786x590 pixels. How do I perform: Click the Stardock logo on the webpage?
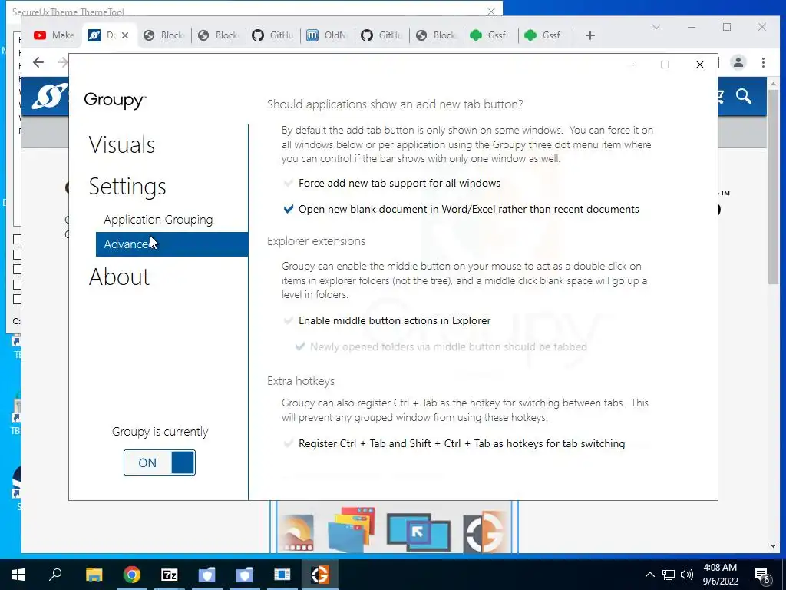[x=50, y=96]
